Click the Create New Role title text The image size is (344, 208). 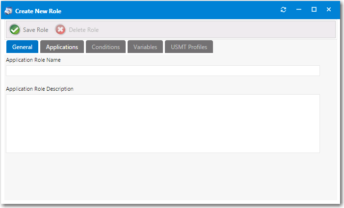(38, 10)
